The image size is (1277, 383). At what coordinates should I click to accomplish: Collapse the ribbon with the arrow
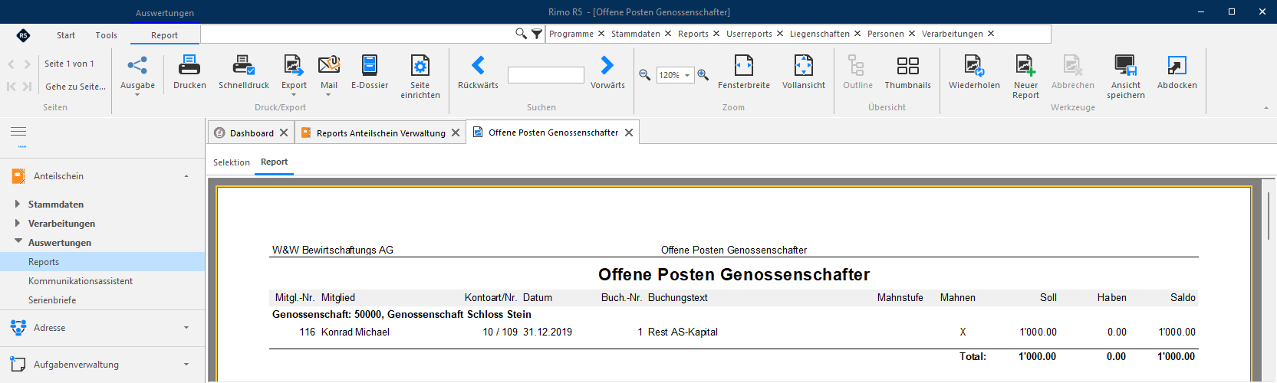pyautogui.click(x=1266, y=108)
